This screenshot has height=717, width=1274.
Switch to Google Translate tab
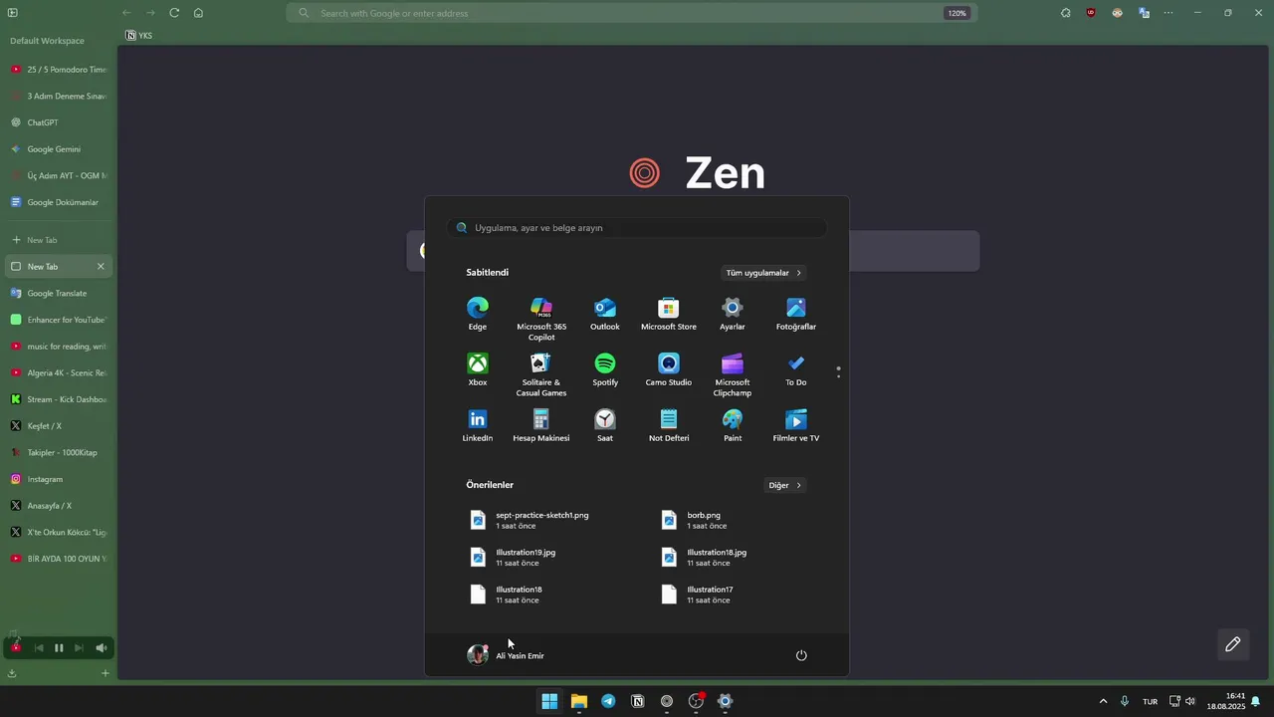(59, 293)
